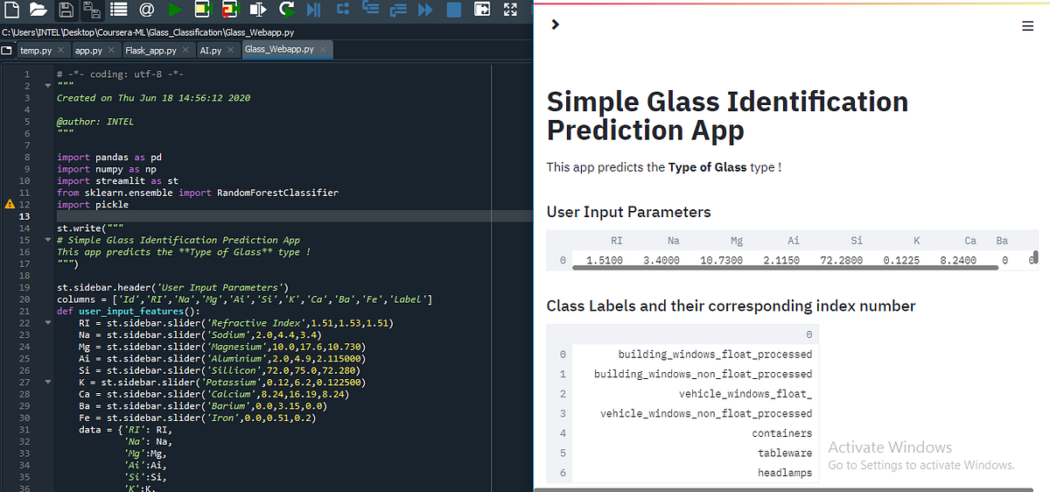Run the file with green play
This screenshot has width=1050, height=492.
[x=175, y=10]
